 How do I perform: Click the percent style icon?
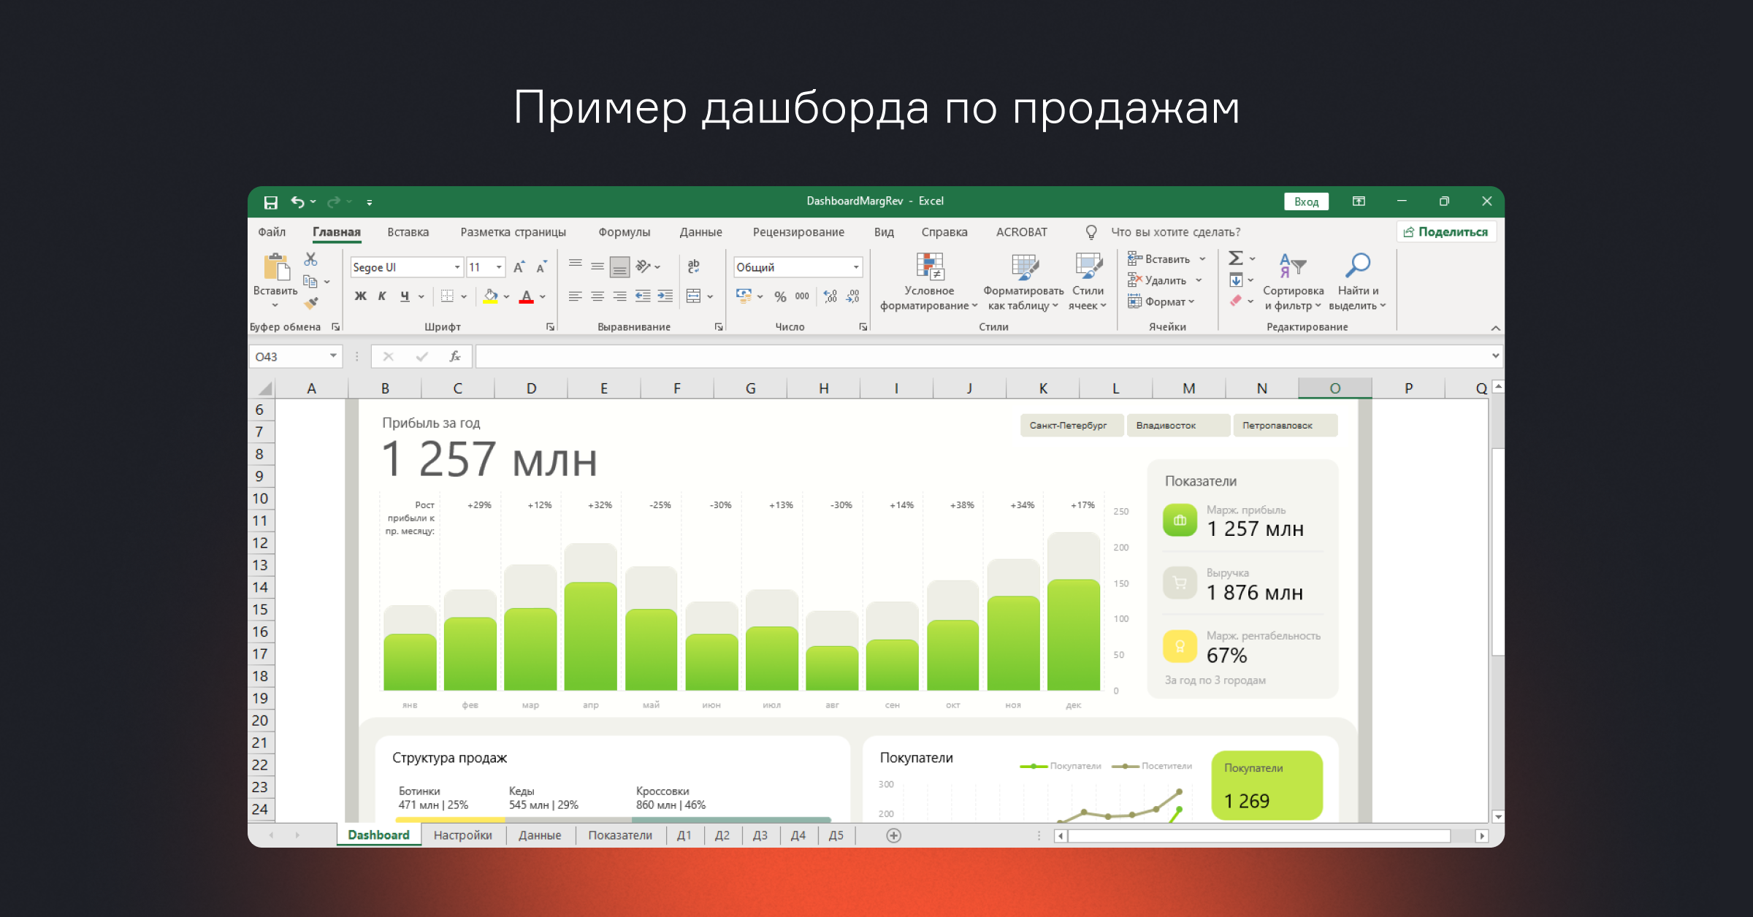point(780,296)
